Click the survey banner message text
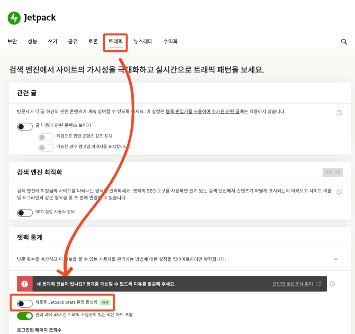The height and width of the screenshot is (334, 355). pyautogui.click(x=106, y=284)
